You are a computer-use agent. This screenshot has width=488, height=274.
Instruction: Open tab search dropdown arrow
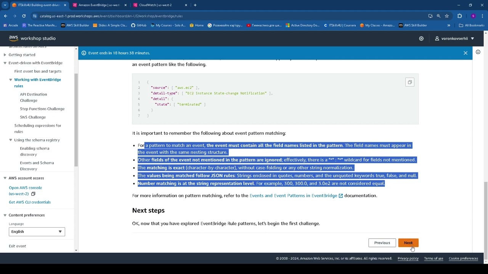click(x=5, y=5)
